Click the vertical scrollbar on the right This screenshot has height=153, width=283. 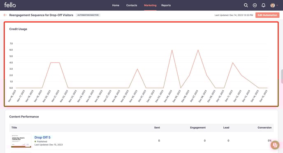(282, 76)
